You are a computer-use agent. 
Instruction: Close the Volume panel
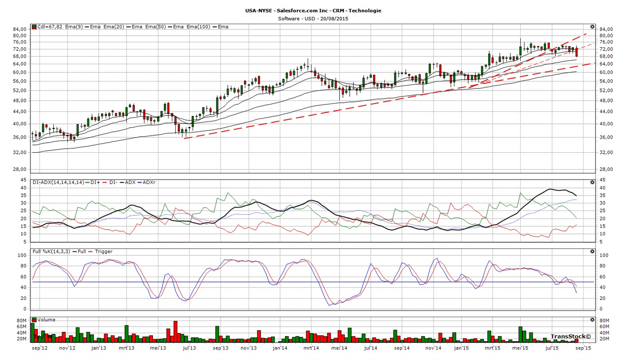tap(593, 320)
